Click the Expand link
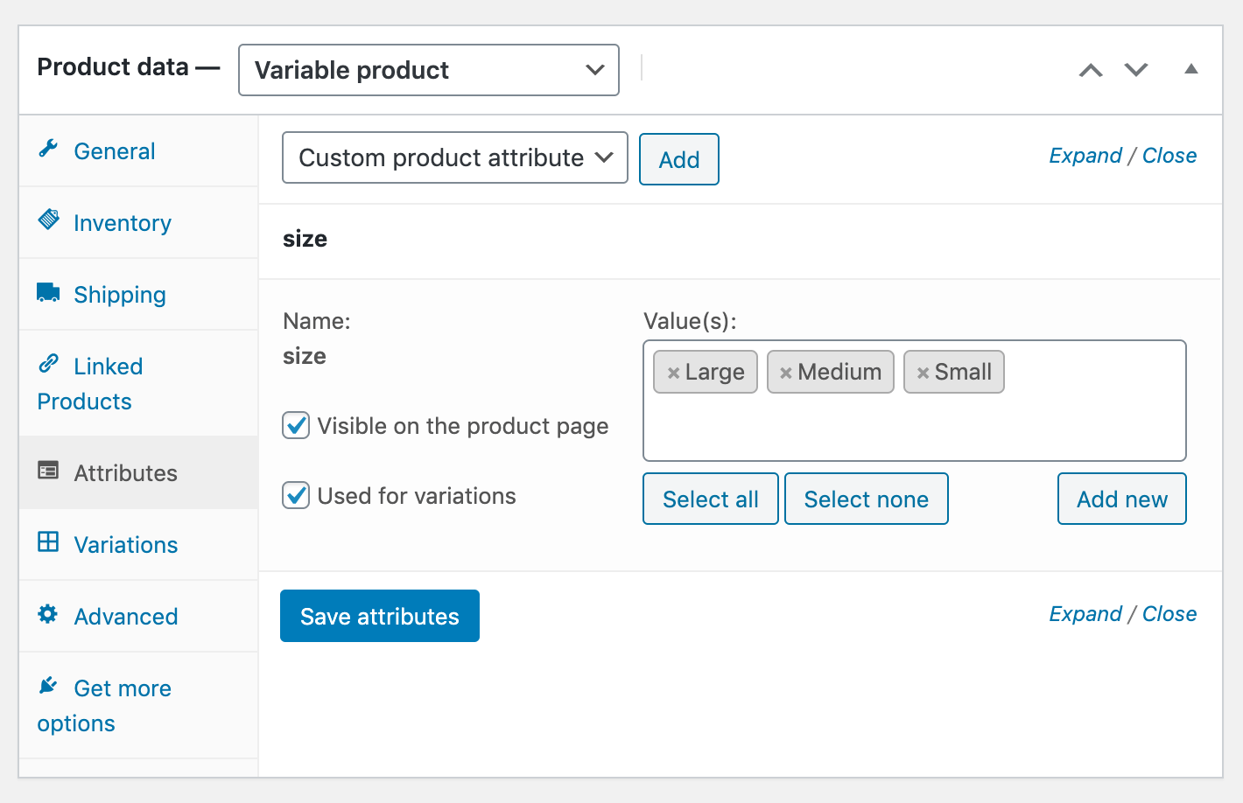Screen dimensions: 1243x803 1085,155
